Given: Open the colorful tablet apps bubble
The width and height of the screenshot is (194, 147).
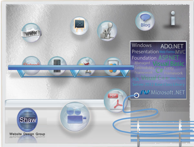Looking at the screenshot, I should 113,66.
